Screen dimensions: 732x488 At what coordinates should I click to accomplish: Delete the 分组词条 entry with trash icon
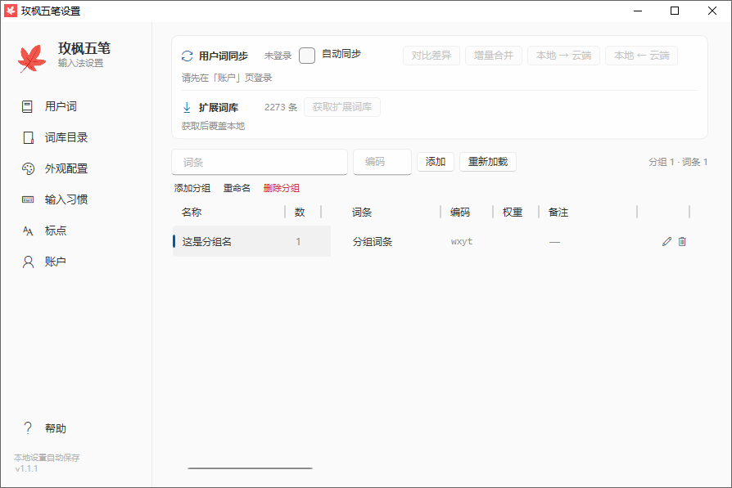pos(682,241)
